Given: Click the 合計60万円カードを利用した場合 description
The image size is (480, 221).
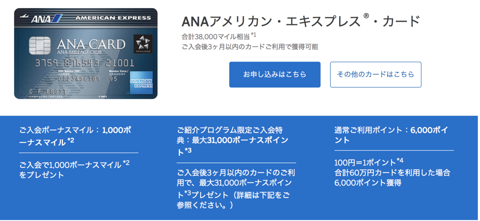Looking at the screenshot, I should [x=392, y=173].
